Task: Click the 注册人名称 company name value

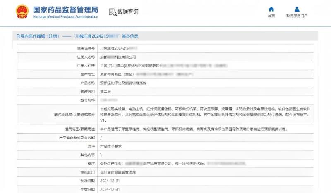Action: click(118, 57)
